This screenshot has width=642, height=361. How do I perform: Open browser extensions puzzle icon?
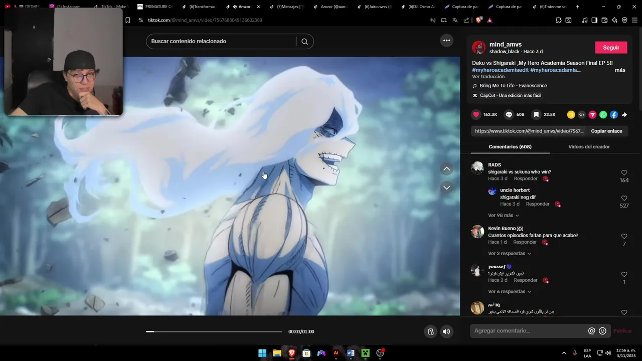(558, 20)
